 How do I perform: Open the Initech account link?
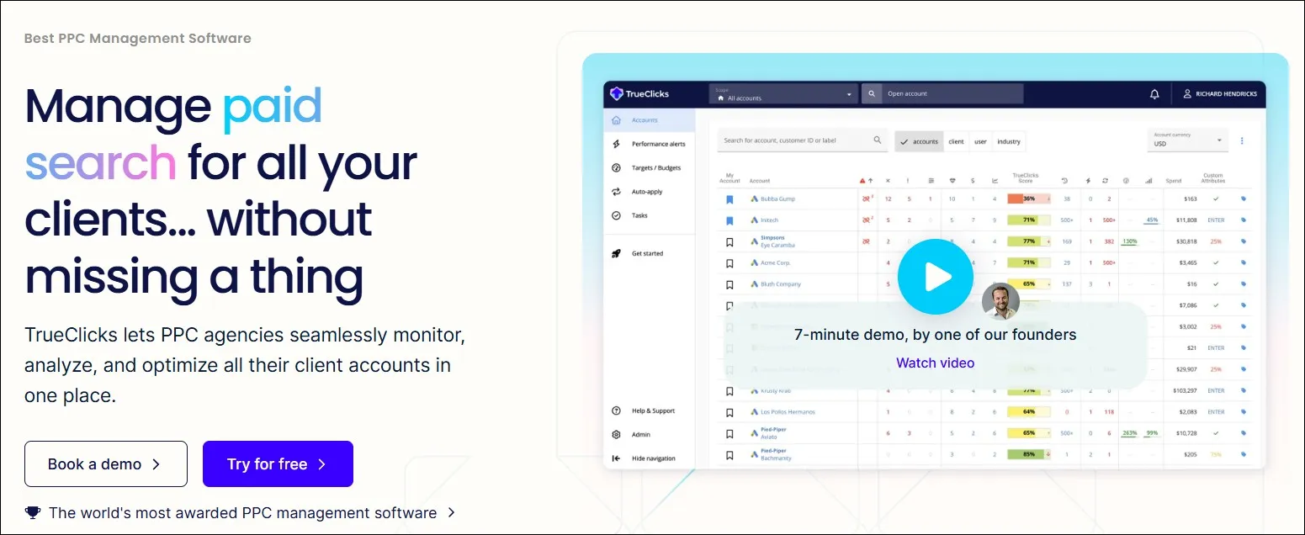(770, 220)
